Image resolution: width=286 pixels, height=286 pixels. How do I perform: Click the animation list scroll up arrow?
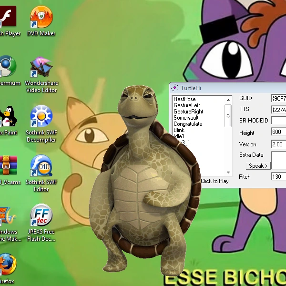pos(228,100)
